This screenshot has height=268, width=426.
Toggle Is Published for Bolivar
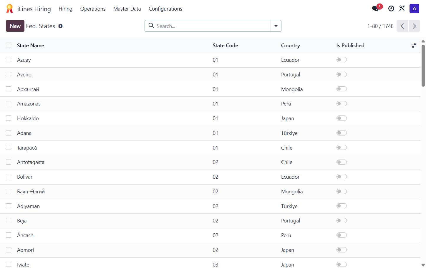[x=342, y=177]
